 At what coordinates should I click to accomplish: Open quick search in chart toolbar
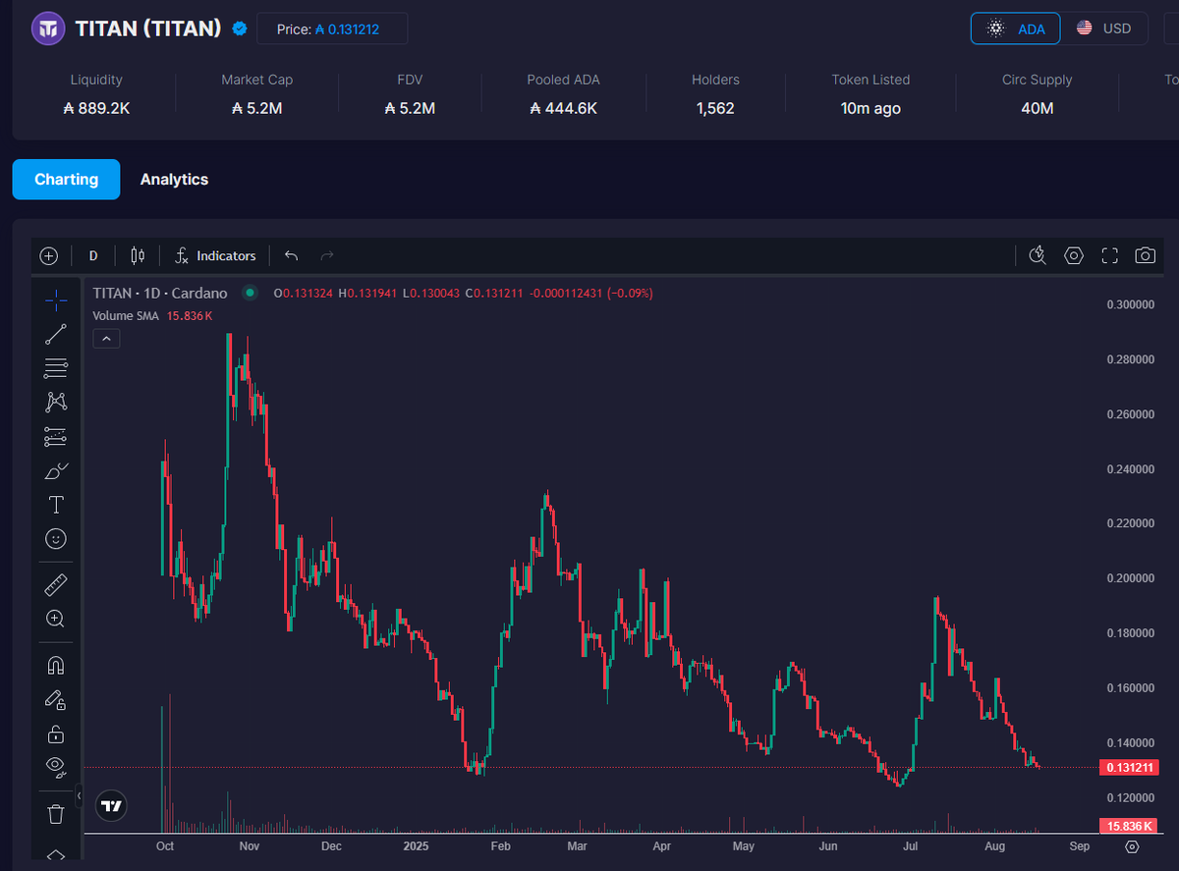[1038, 255]
